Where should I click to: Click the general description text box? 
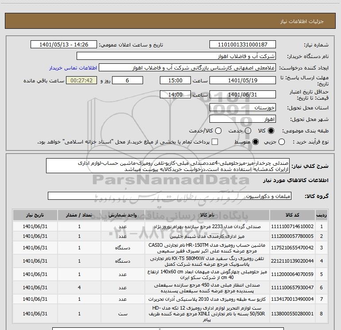[168, 166]
